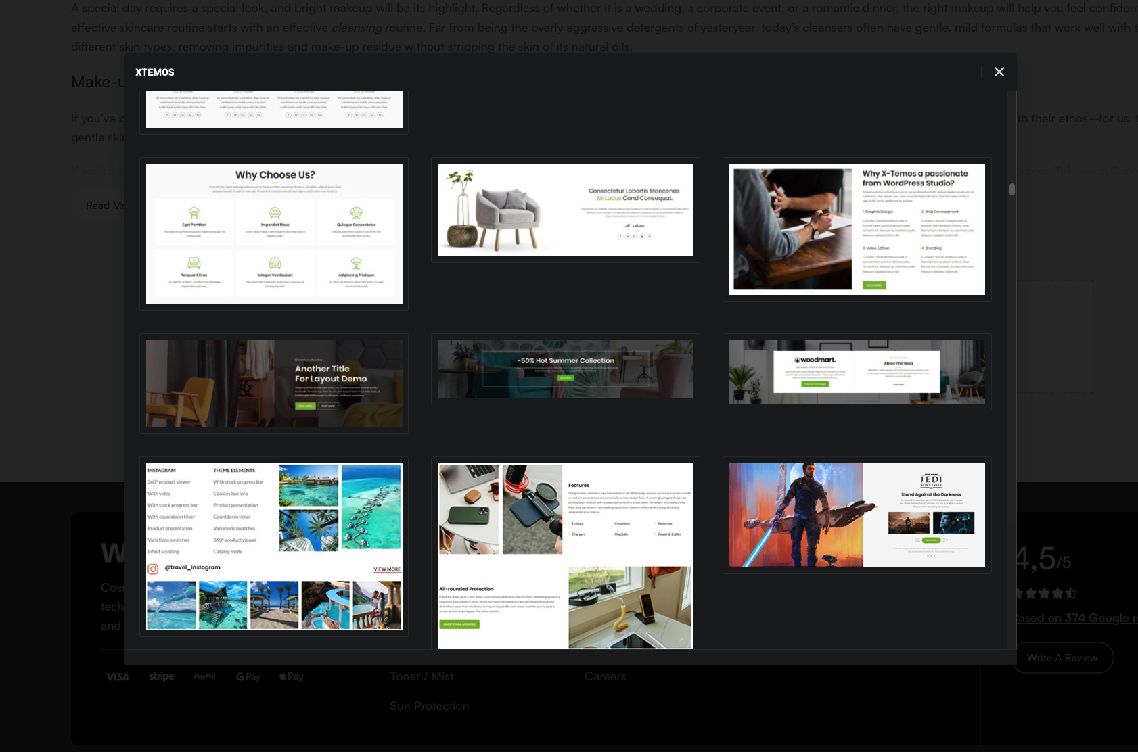Image resolution: width=1138 pixels, height=752 pixels.
Task: Close the XTEMOS template library modal
Action: (x=999, y=72)
